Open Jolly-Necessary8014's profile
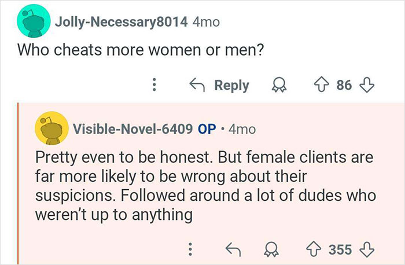Image resolution: width=405 pixels, height=265 pixels. 120,23
